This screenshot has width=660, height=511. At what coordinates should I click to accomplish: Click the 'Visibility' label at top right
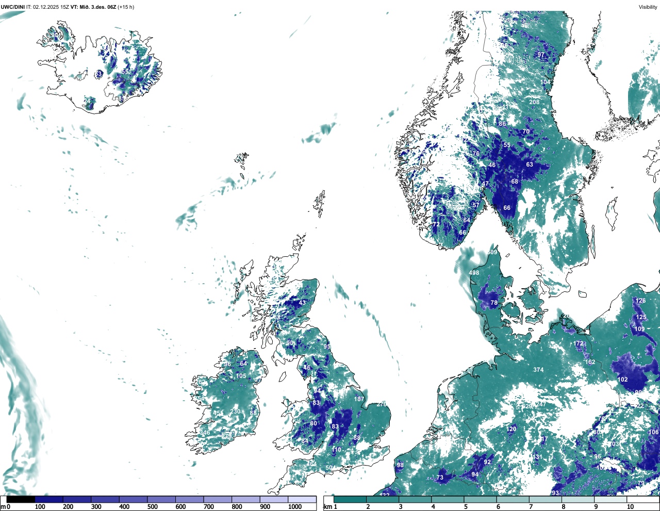point(648,7)
